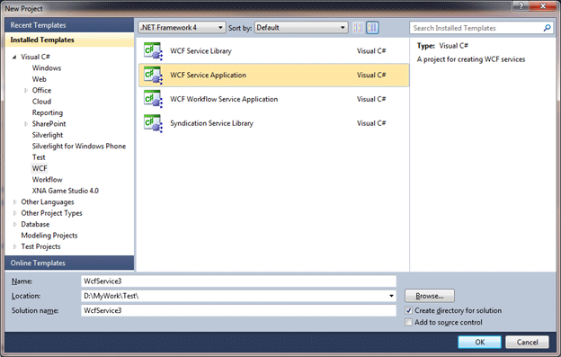Viewport: 561px width, 357px height.
Task: Select the Reporting category
Action: pos(48,112)
